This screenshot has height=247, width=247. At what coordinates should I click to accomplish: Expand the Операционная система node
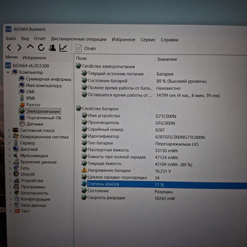[9, 136]
